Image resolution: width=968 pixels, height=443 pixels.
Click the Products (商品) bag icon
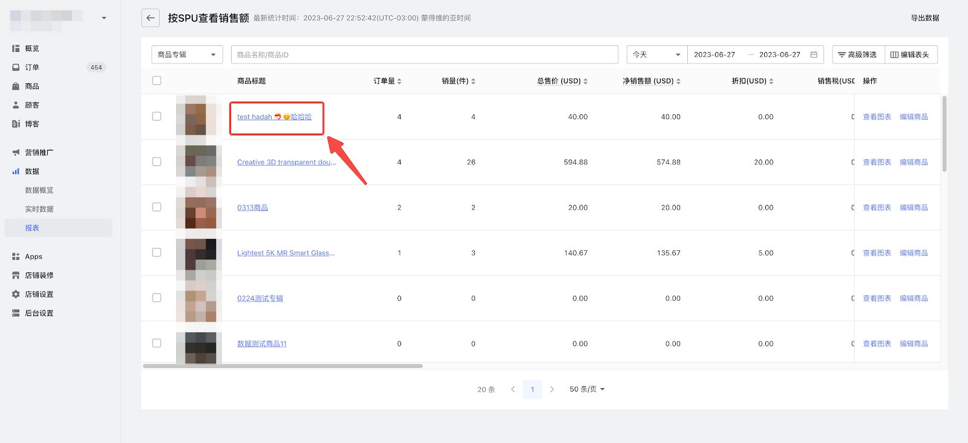[x=16, y=86]
